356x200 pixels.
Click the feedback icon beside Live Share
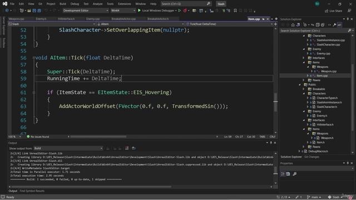coord(349,11)
